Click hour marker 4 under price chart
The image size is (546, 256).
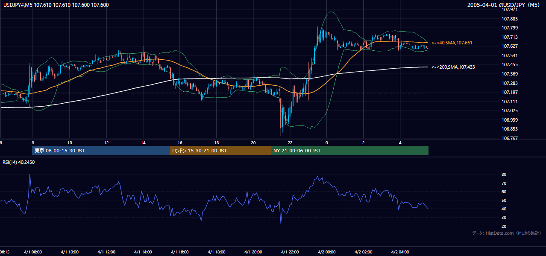coord(400,143)
